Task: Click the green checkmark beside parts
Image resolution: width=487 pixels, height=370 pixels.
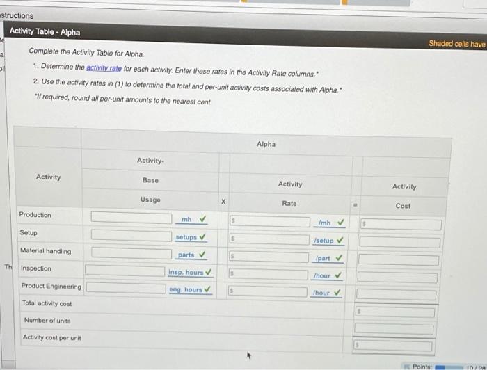Action: [x=202, y=255]
